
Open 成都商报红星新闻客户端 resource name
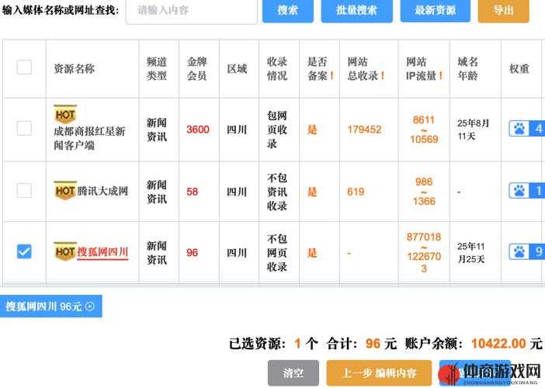[x=89, y=138]
